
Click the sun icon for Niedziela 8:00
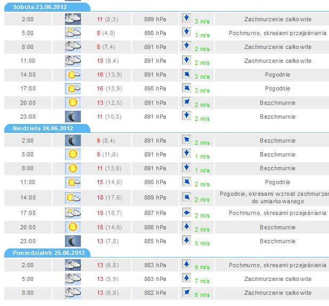[x=72, y=168]
